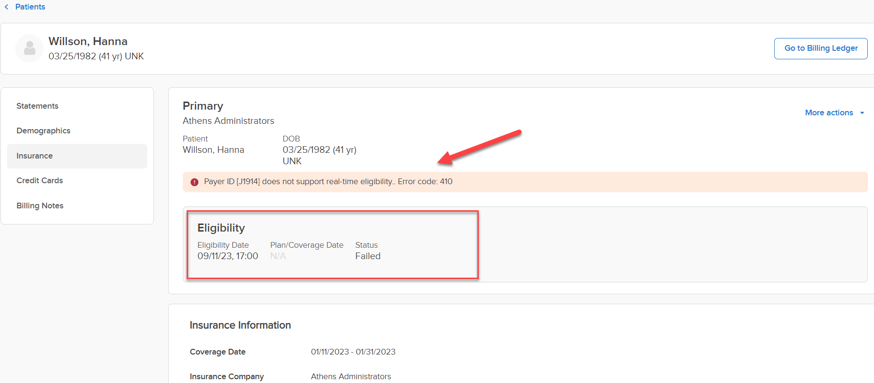Click the More actions caret arrow

[862, 113]
